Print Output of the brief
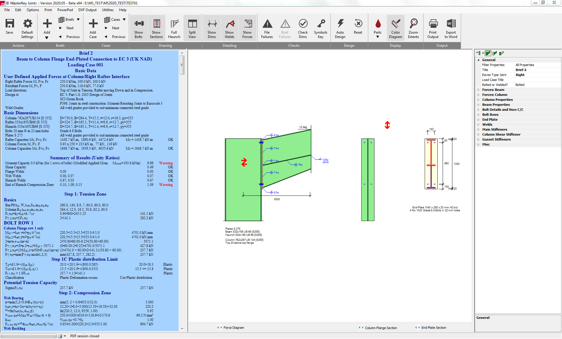This screenshot has height=339, width=562. [433, 28]
